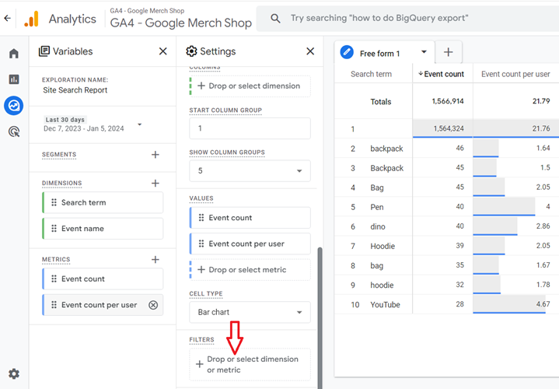Click the 4.67 bar chart cell
The height and width of the screenshot is (389, 559).
pyautogui.click(x=516, y=304)
